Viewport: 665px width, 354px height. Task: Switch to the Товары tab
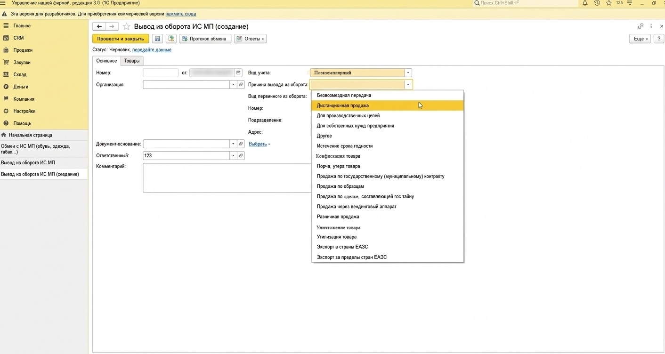pos(132,61)
